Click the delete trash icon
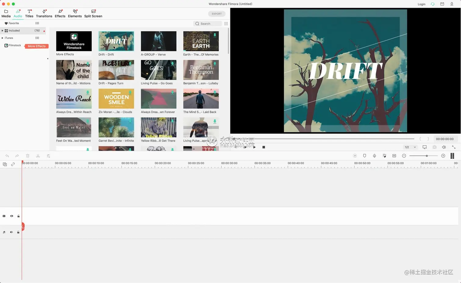 pos(27,156)
